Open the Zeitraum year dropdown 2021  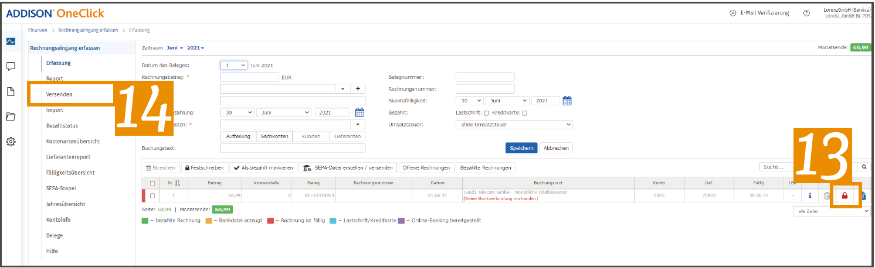(195, 47)
